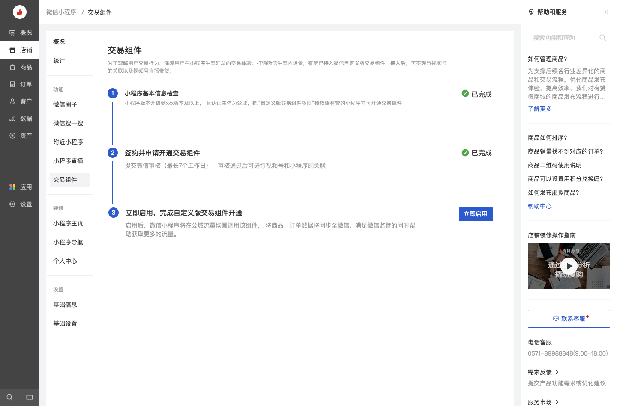Open the feedback chat icon at bottom left
617x406 pixels.
click(x=29, y=397)
